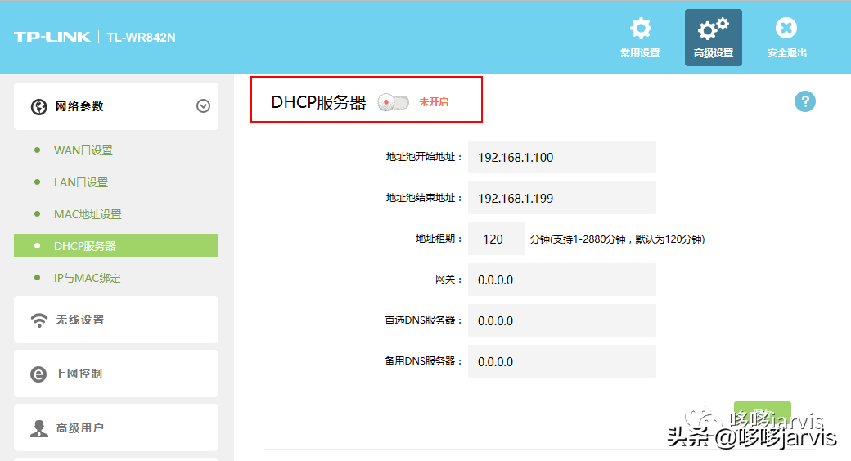
Task: Expand 无线设置 section
Action: coord(116,320)
